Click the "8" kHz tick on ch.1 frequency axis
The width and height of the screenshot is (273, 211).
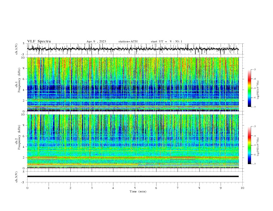coord(24,68)
